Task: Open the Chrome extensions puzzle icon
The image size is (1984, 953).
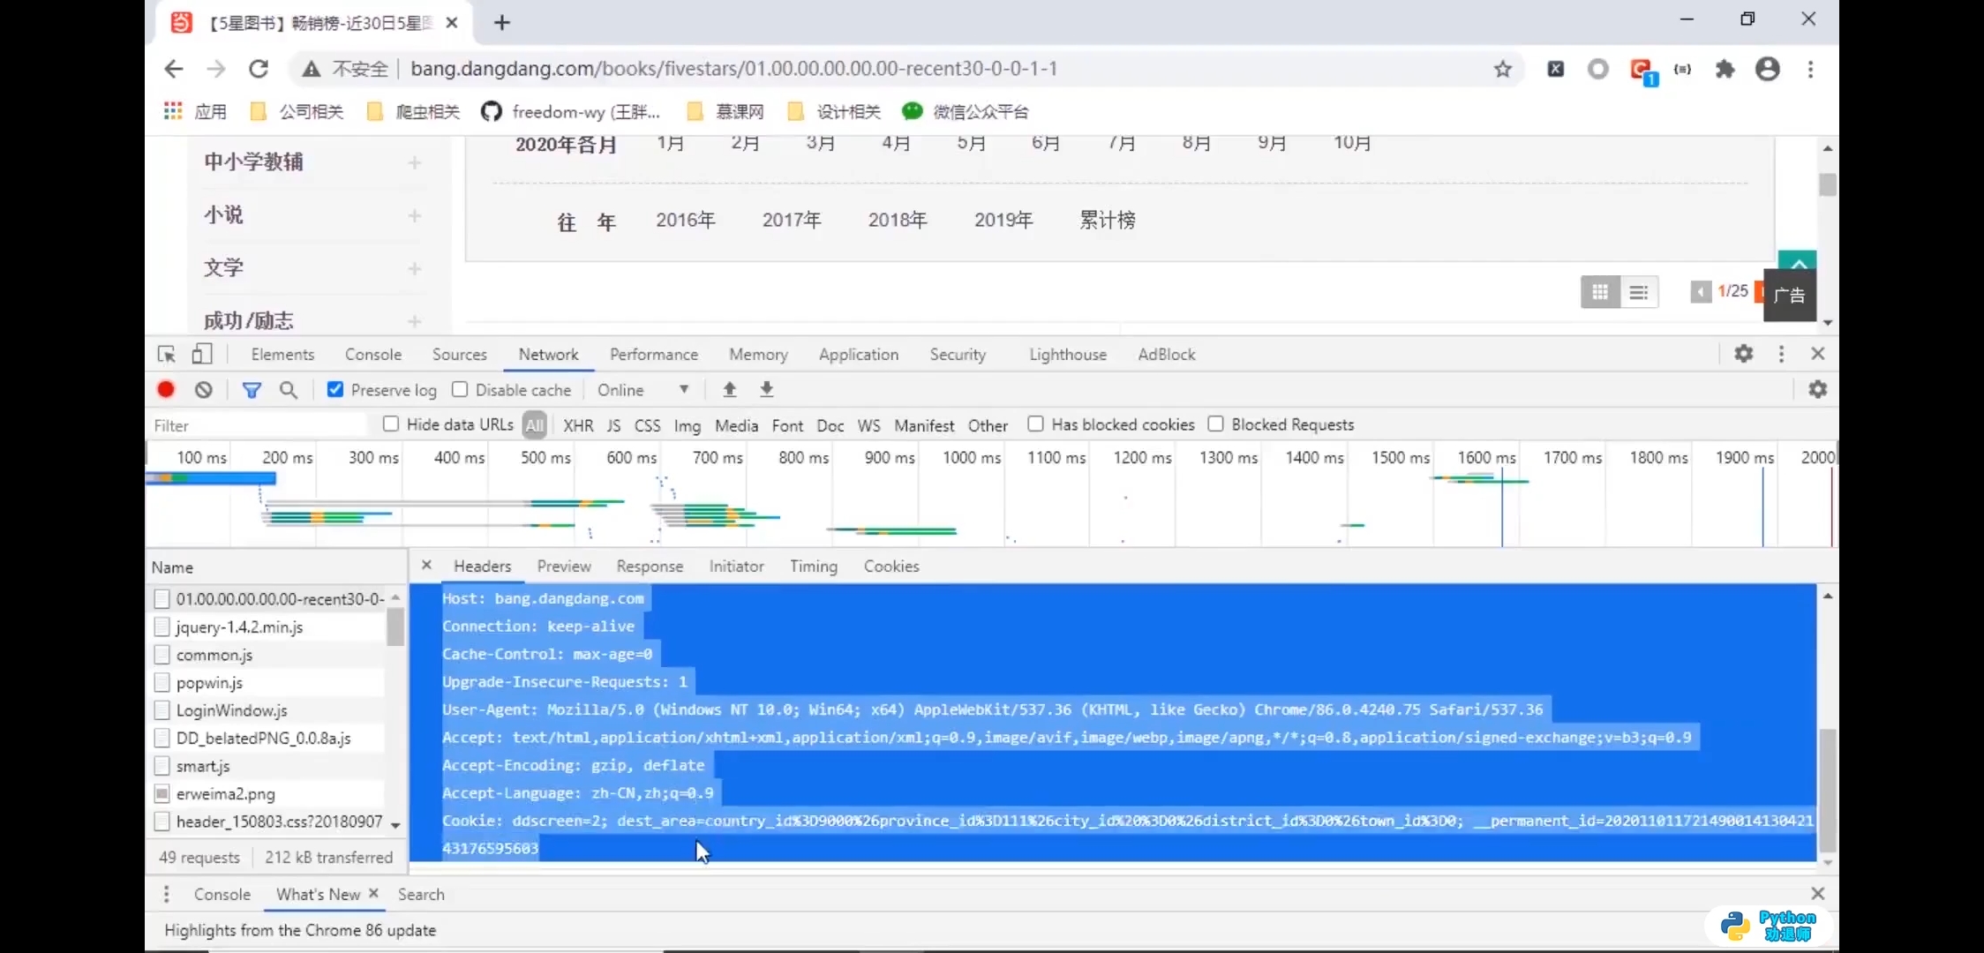Action: [x=1725, y=69]
